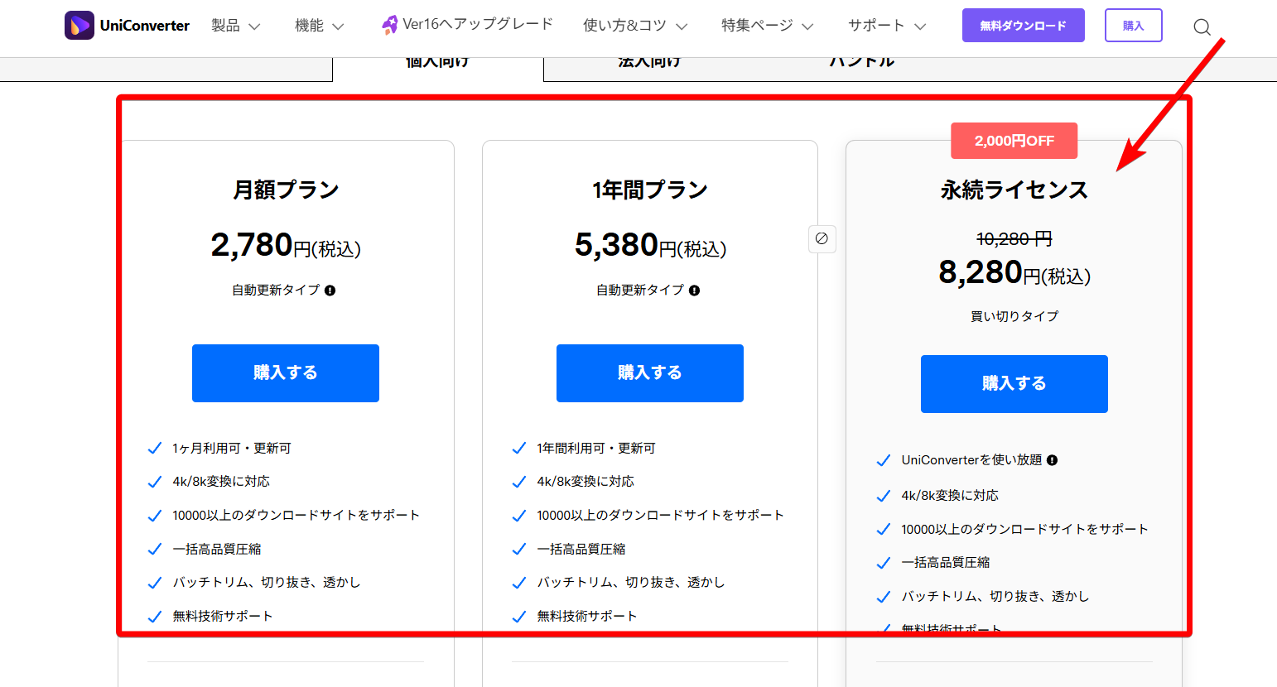Click the 買い切りタイプ label
The image size is (1277, 687).
point(1014,316)
